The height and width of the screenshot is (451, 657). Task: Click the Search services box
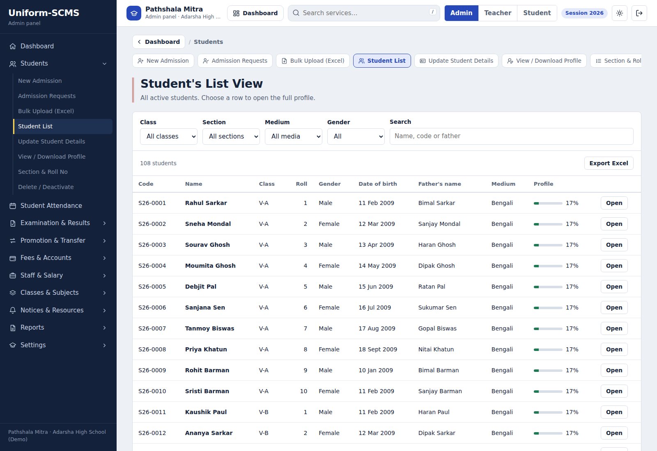coord(364,13)
